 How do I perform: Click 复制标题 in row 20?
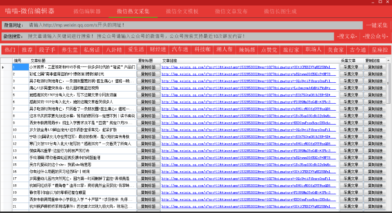tap(149, 199)
